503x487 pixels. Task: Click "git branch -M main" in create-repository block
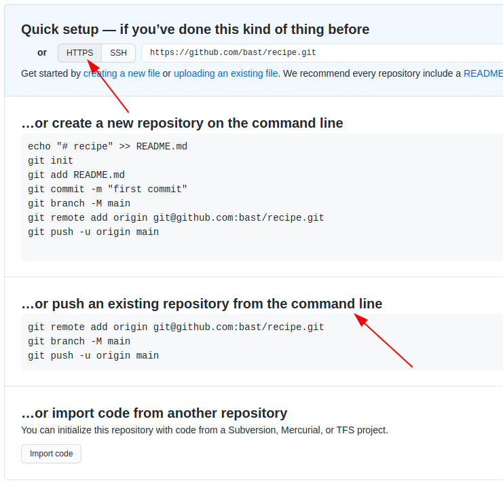(79, 204)
